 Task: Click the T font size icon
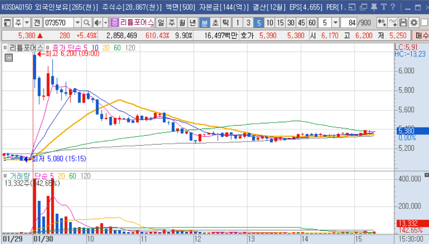pyautogui.click(x=384, y=7)
